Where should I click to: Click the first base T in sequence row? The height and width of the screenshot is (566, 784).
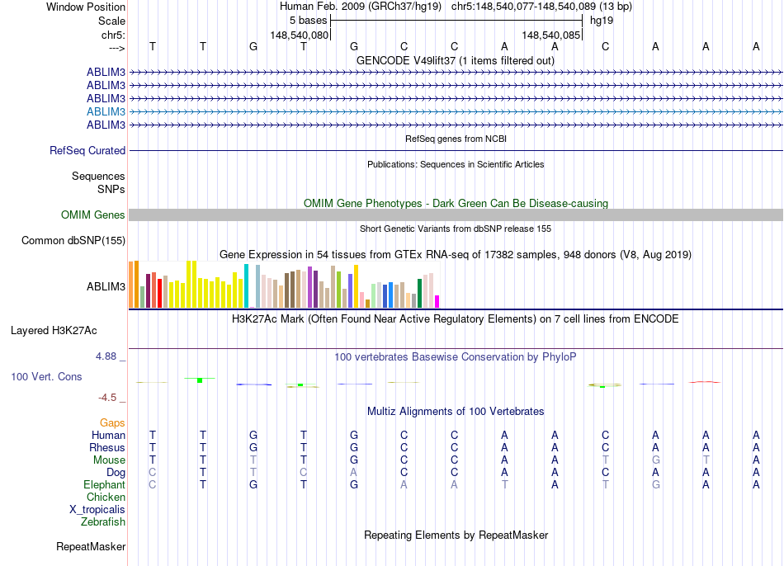tap(153, 46)
